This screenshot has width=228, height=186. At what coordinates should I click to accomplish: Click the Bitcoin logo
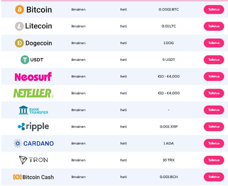tap(33, 10)
